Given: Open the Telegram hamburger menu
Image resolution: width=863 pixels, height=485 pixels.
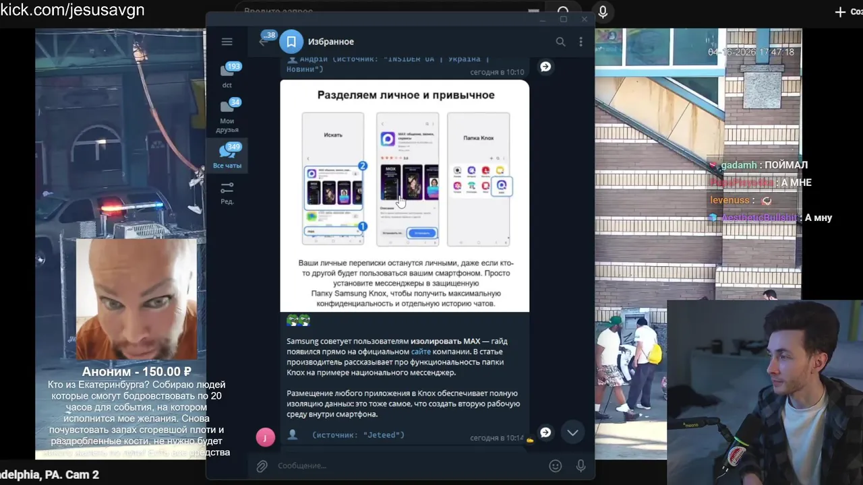Looking at the screenshot, I should (x=227, y=42).
